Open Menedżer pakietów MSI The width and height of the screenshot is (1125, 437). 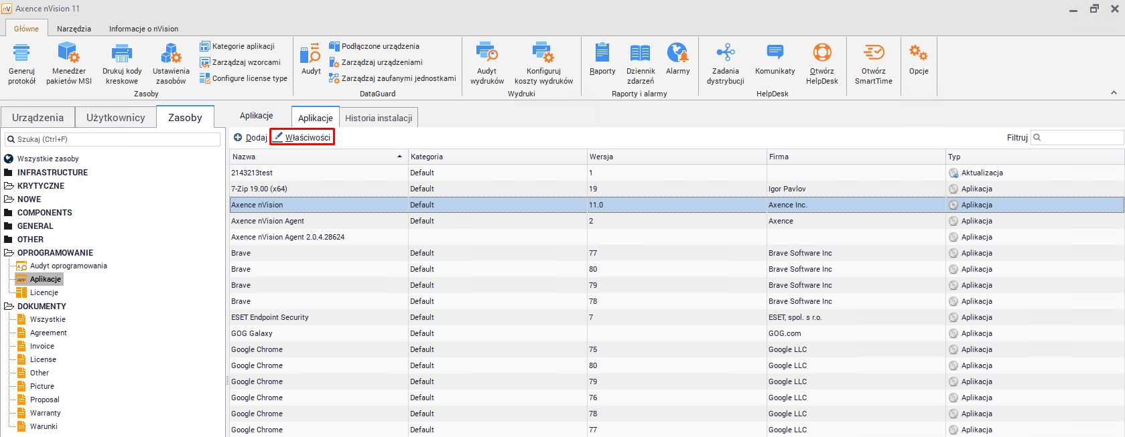click(x=68, y=54)
